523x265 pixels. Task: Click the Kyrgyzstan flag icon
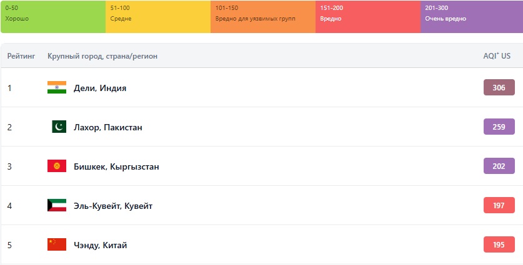coord(57,166)
